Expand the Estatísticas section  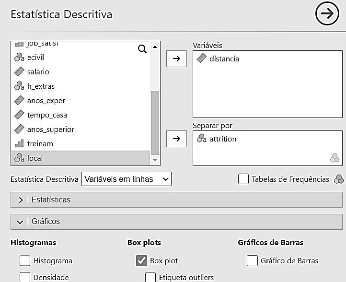(x=21, y=200)
